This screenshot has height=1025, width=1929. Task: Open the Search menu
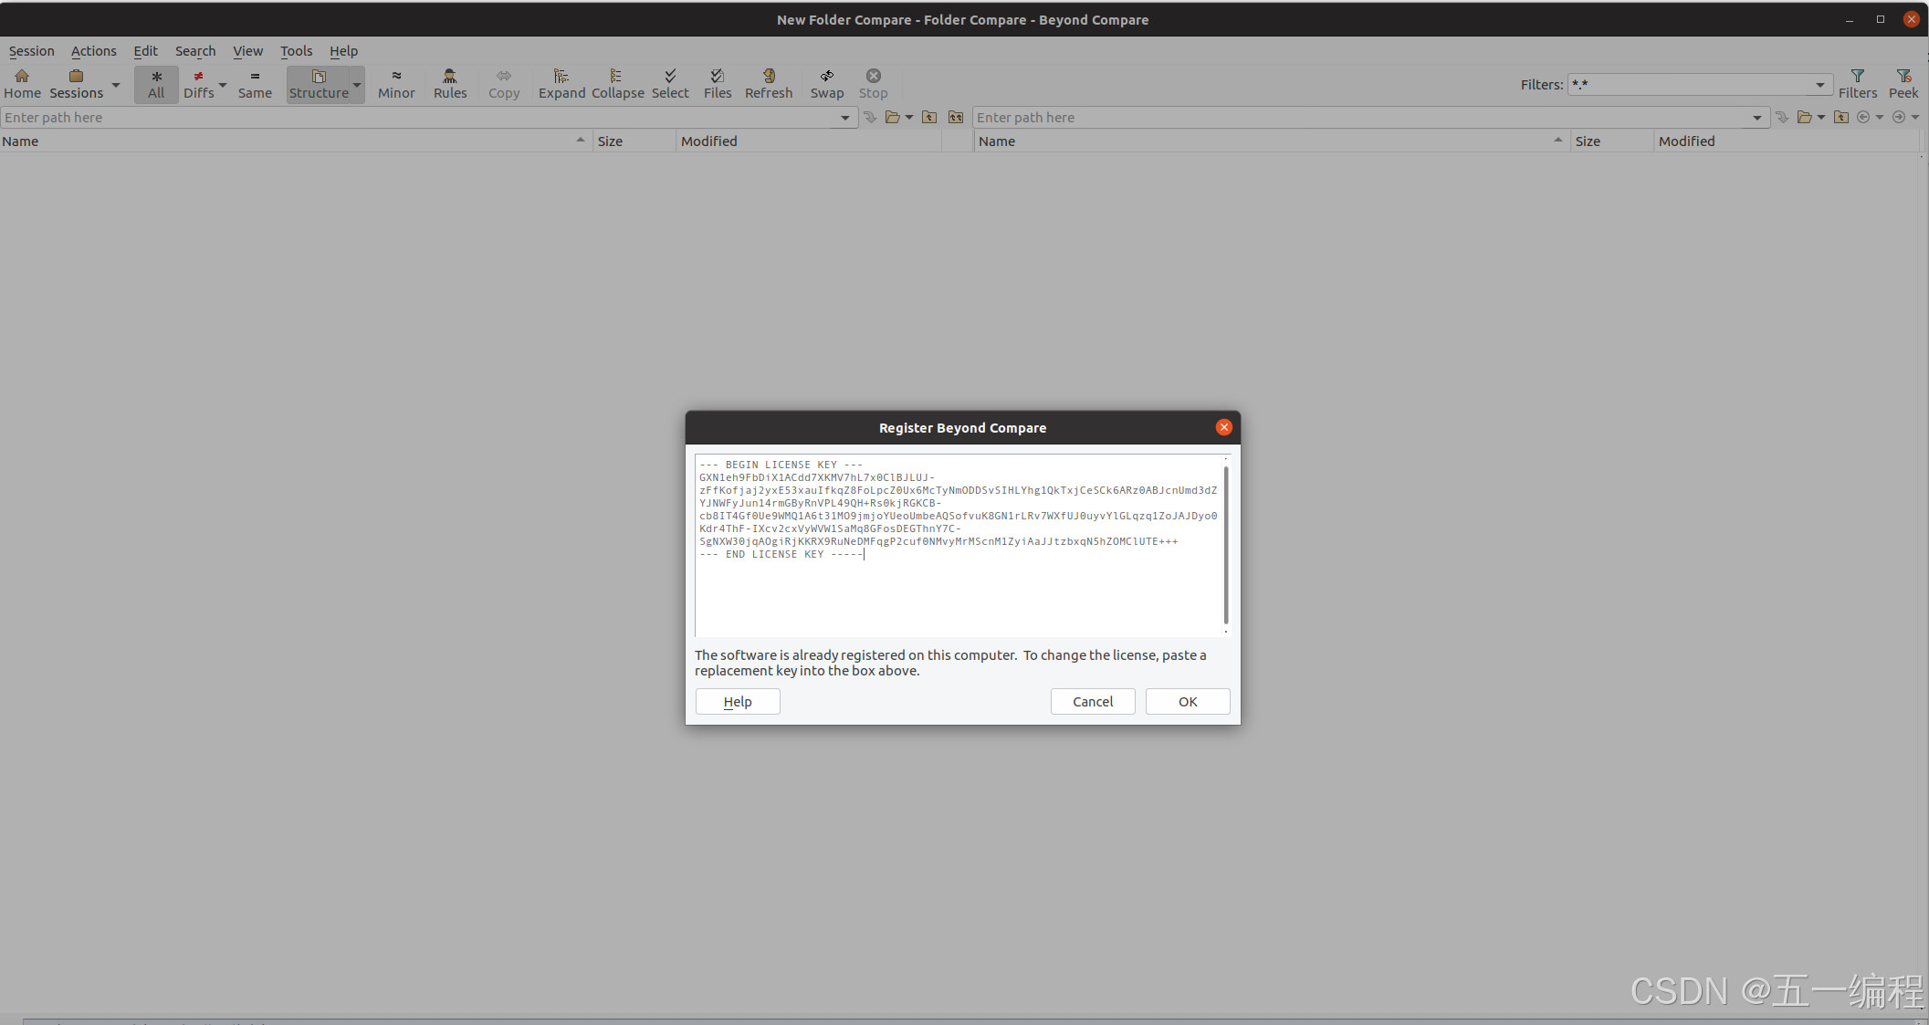pos(195,51)
